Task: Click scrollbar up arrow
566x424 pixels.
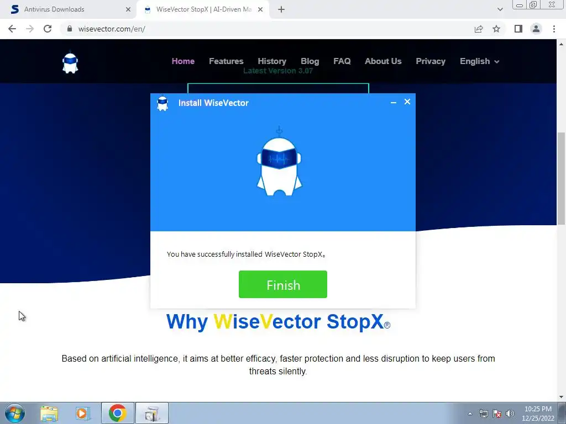Action: click(562, 44)
